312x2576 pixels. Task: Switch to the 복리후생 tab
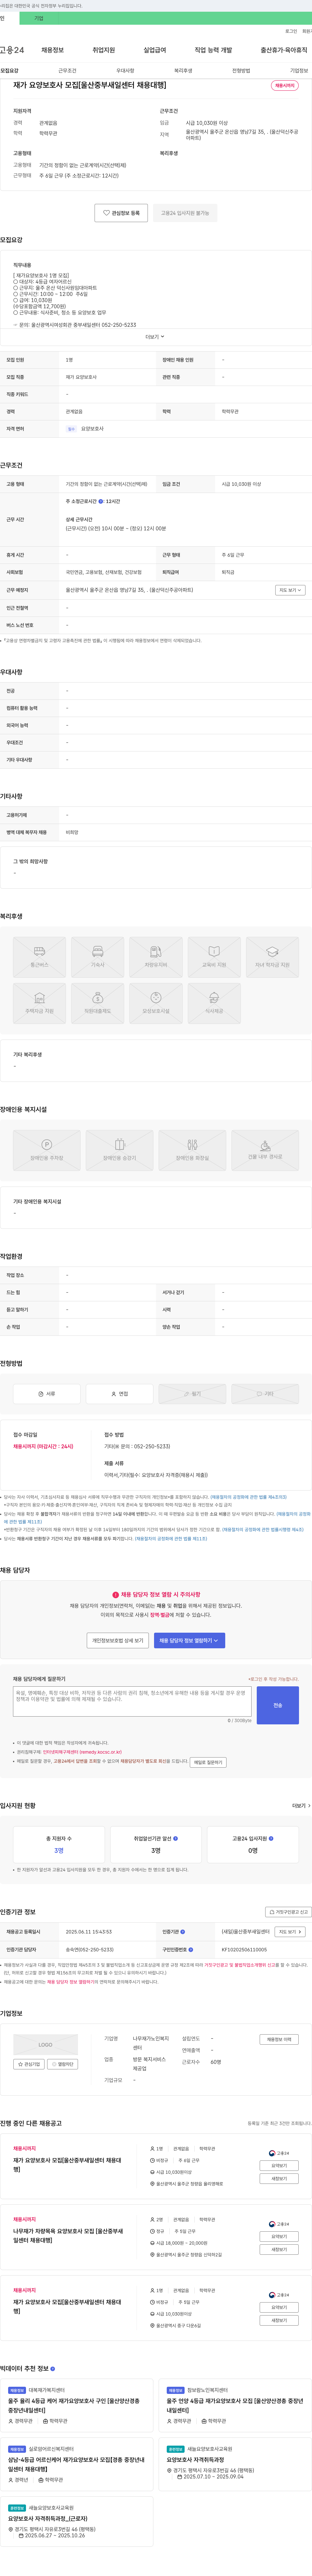(183, 71)
